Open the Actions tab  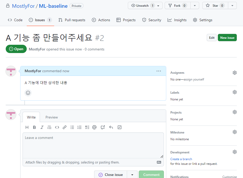click(101, 20)
